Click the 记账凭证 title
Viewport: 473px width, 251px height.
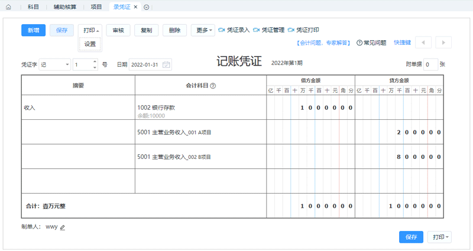pos(239,61)
